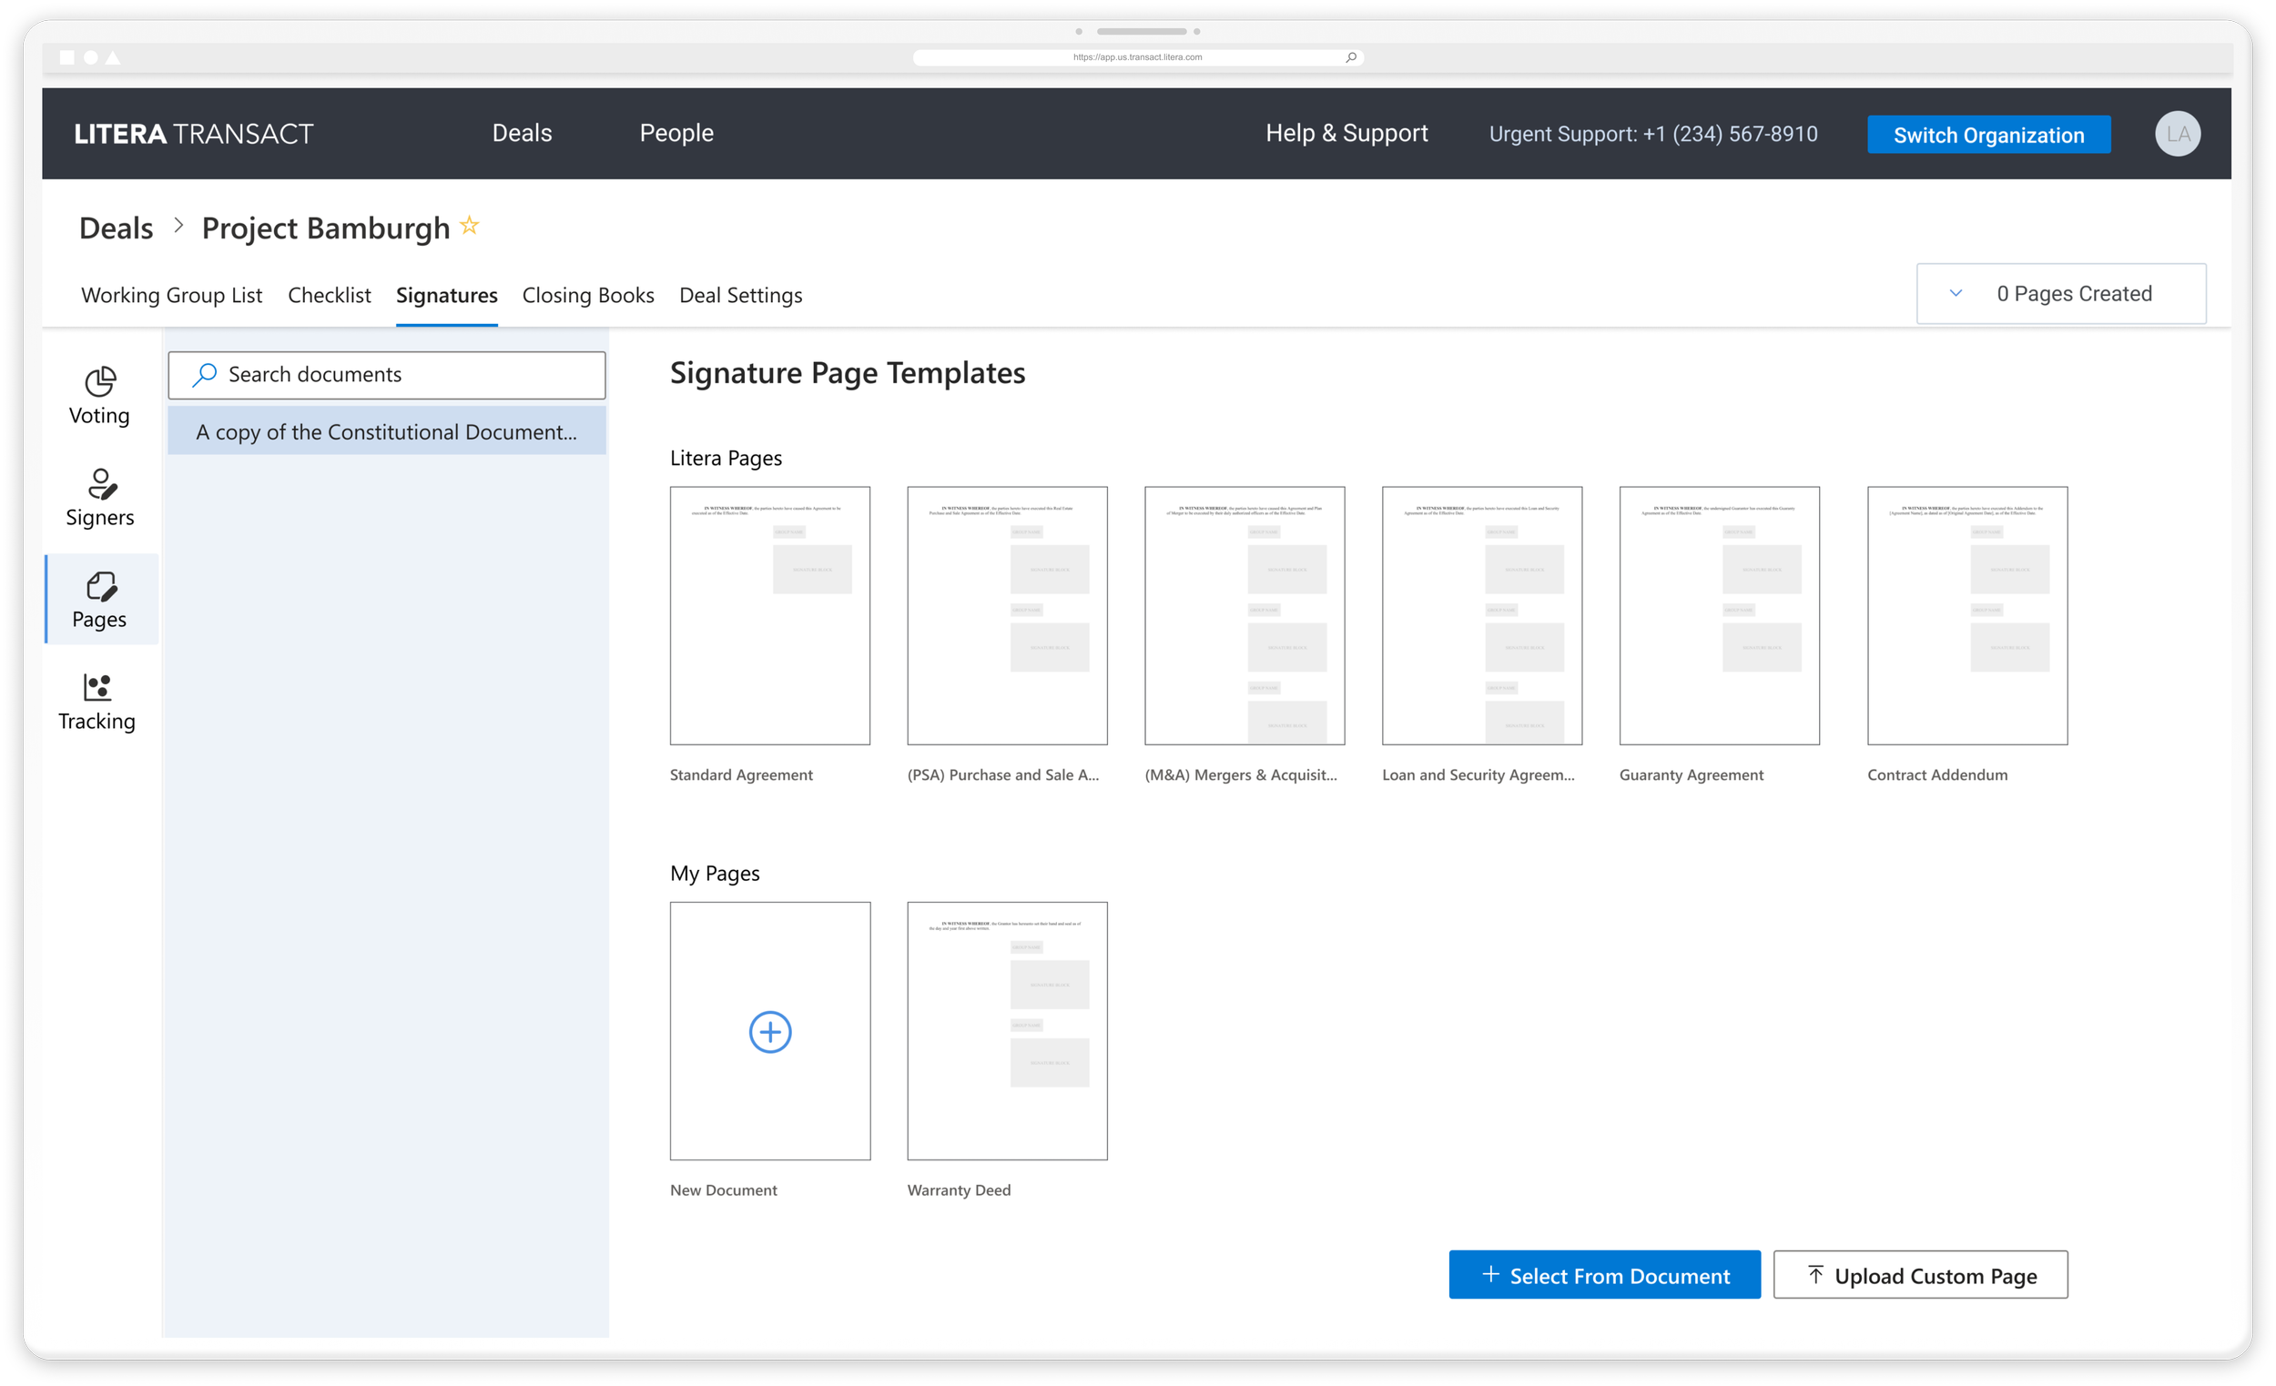
Task: Open the Closing Books tab
Action: click(587, 296)
